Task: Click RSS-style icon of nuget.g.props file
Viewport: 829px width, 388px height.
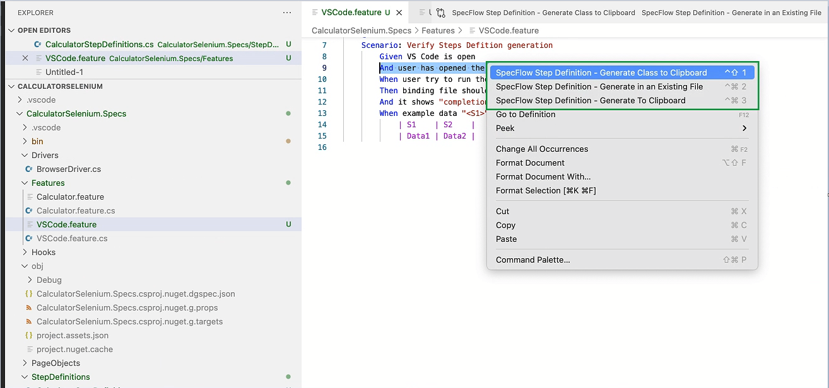Action: pyautogui.click(x=29, y=307)
